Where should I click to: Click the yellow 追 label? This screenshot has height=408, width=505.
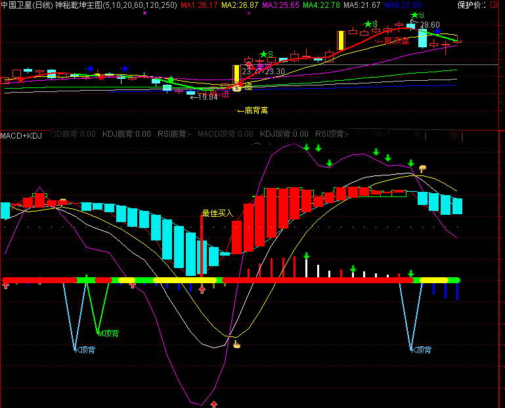point(248,86)
